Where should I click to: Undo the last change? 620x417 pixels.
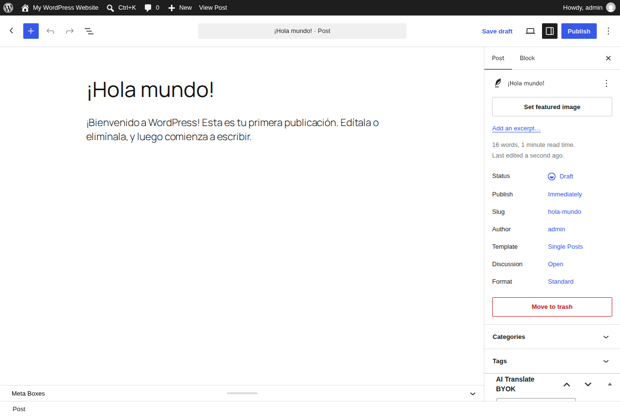tap(50, 31)
